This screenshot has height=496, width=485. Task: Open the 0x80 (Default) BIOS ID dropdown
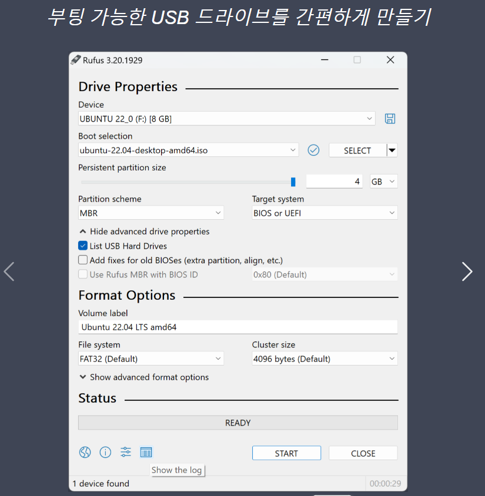[x=325, y=274]
